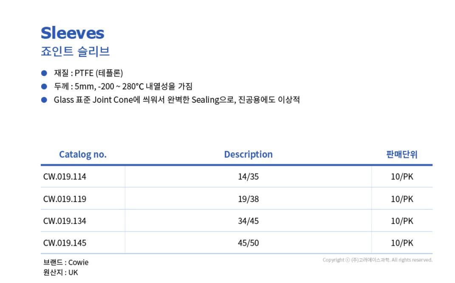Select the 판매단위 column header
The width and height of the screenshot is (455, 283).
click(401, 154)
